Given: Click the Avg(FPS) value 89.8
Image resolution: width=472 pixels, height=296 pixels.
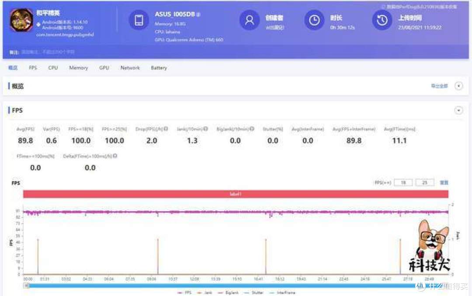Looking at the screenshot, I should tap(25, 141).
